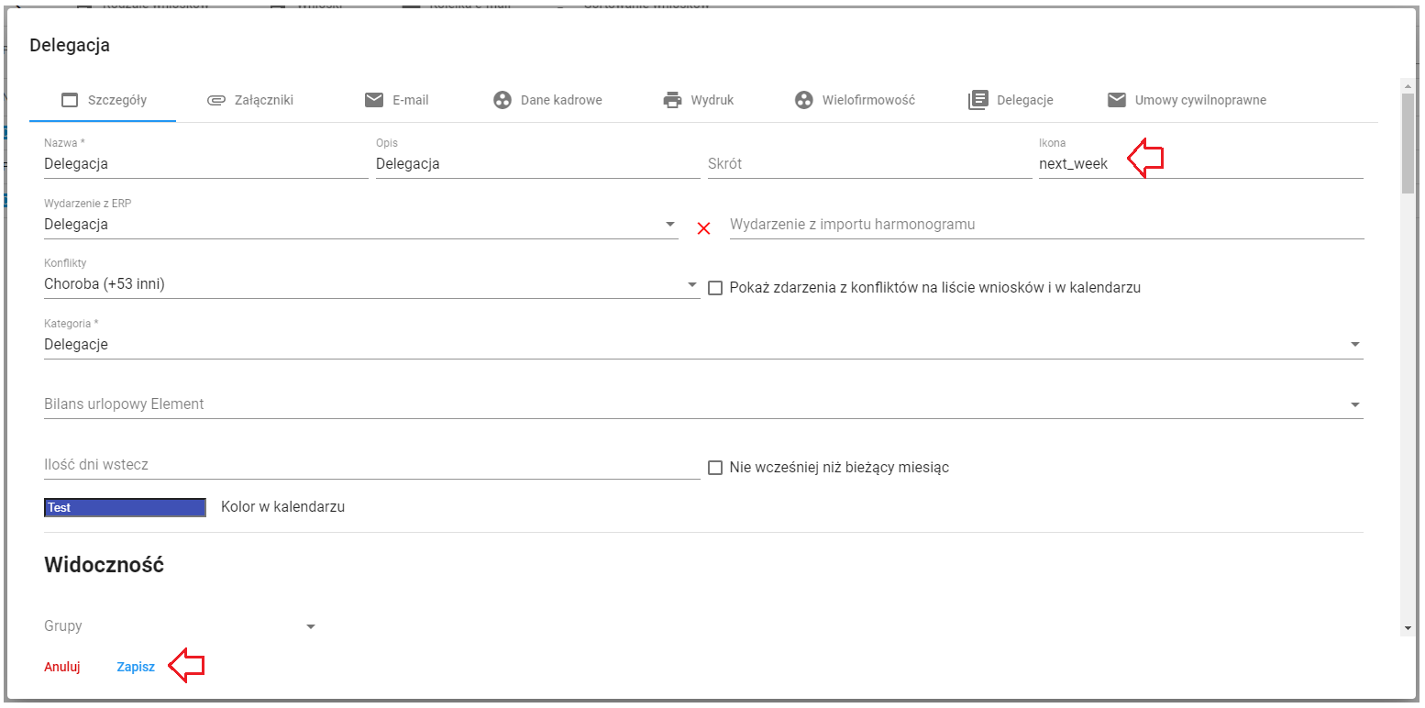
Task: Click the Dane kadrowe circle icon
Action: tap(503, 100)
